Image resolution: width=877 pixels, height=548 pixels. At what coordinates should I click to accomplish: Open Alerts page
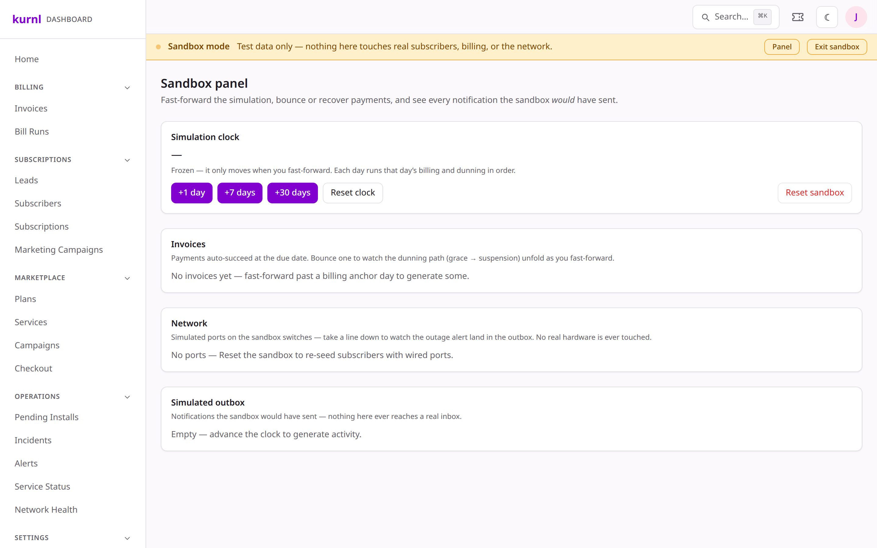[x=26, y=464]
